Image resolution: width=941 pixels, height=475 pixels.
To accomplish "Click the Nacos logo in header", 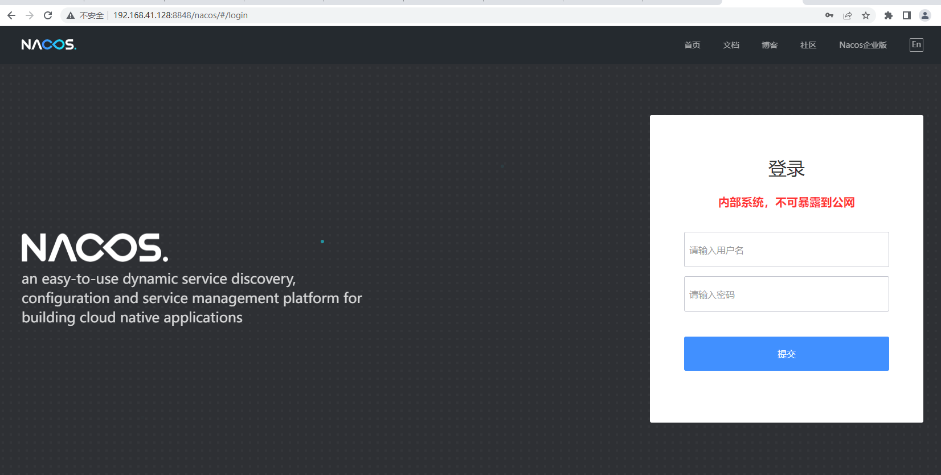I will pyautogui.click(x=49, y=44).
